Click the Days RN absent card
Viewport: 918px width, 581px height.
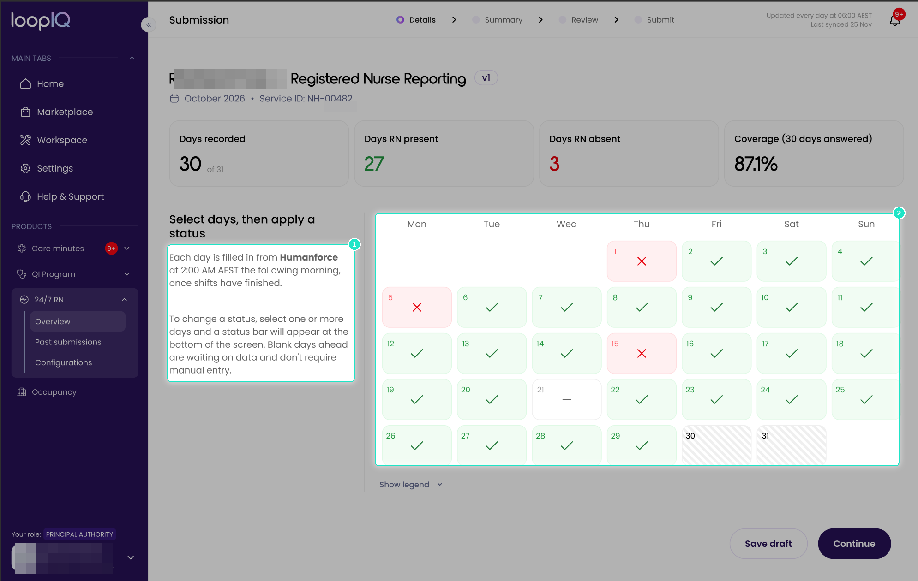(x=629, y=154)
